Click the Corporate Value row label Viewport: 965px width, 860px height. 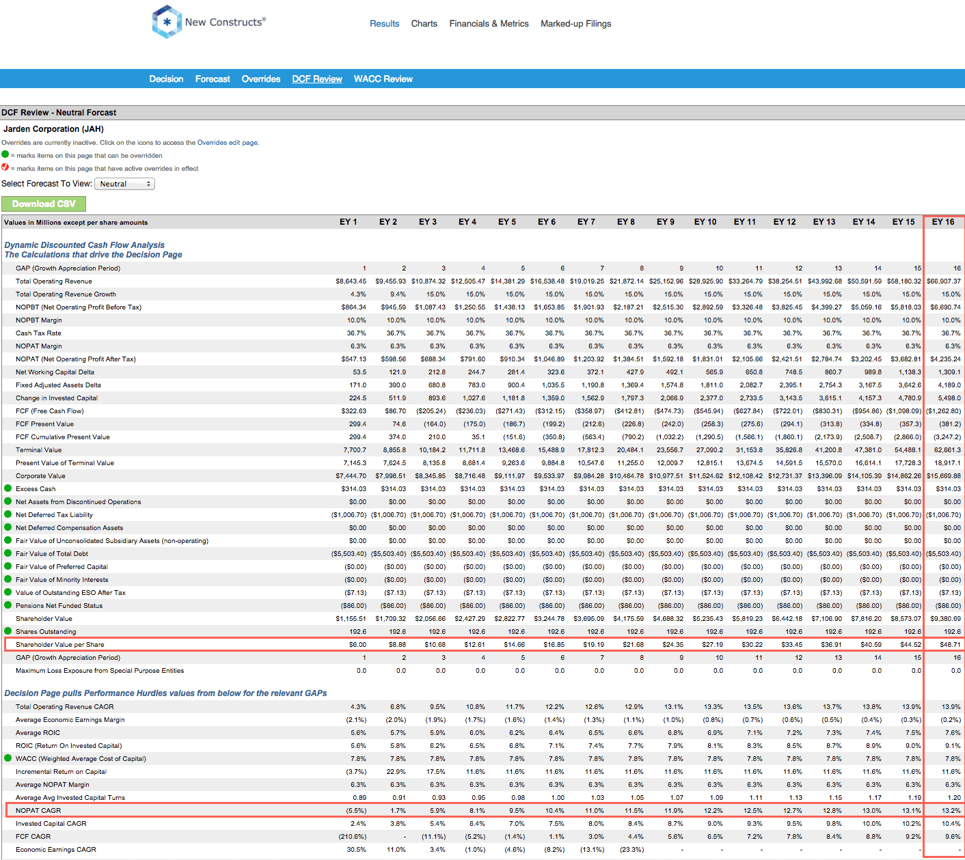(40, 476)
